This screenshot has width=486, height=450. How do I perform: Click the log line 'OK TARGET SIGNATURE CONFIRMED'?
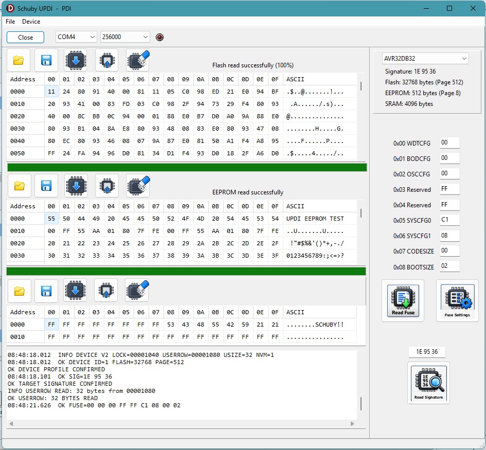(x=60, y=384)
